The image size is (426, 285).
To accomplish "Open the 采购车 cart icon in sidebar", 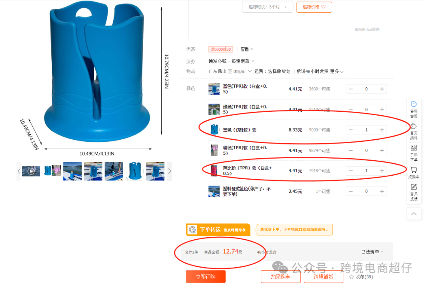I will click(414, 170).
